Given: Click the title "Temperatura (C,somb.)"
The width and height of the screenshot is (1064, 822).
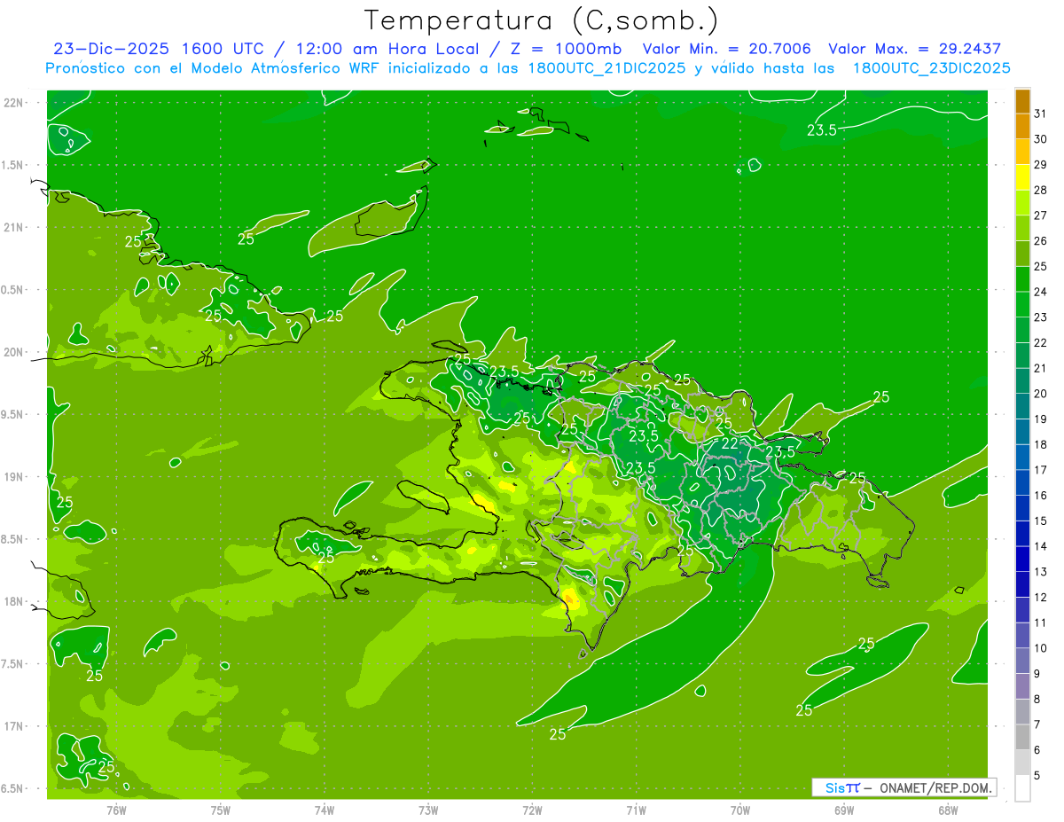Looking at the screenshot, I should [x=541, y=20].
